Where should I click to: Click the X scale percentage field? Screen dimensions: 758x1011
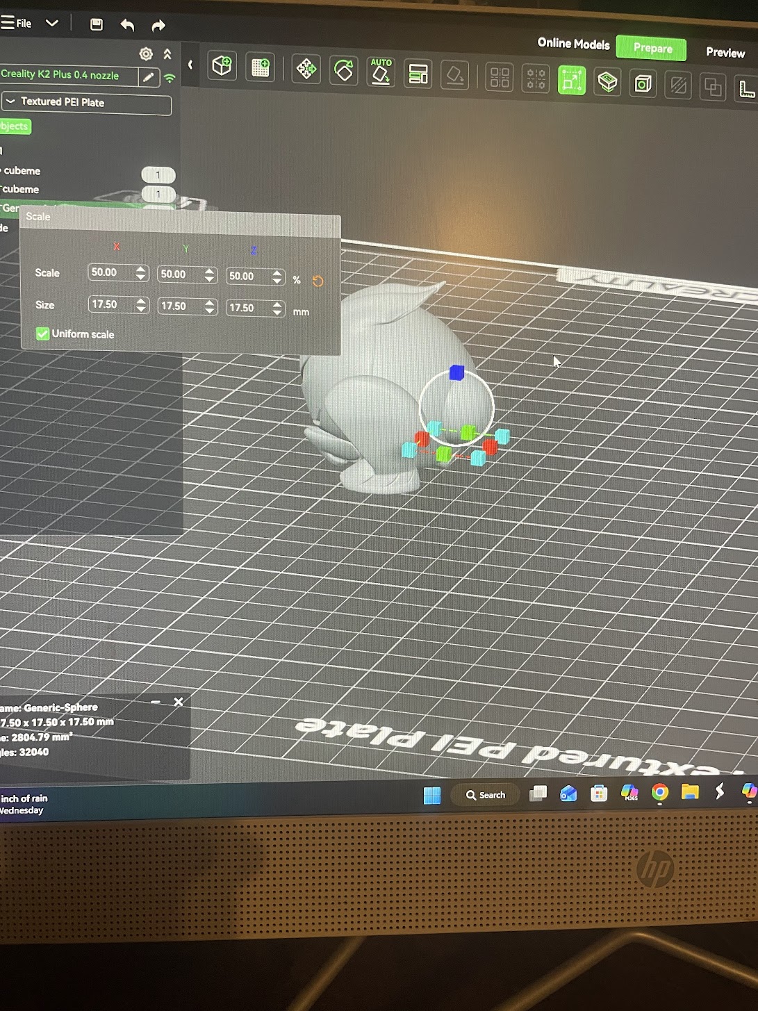110,272
